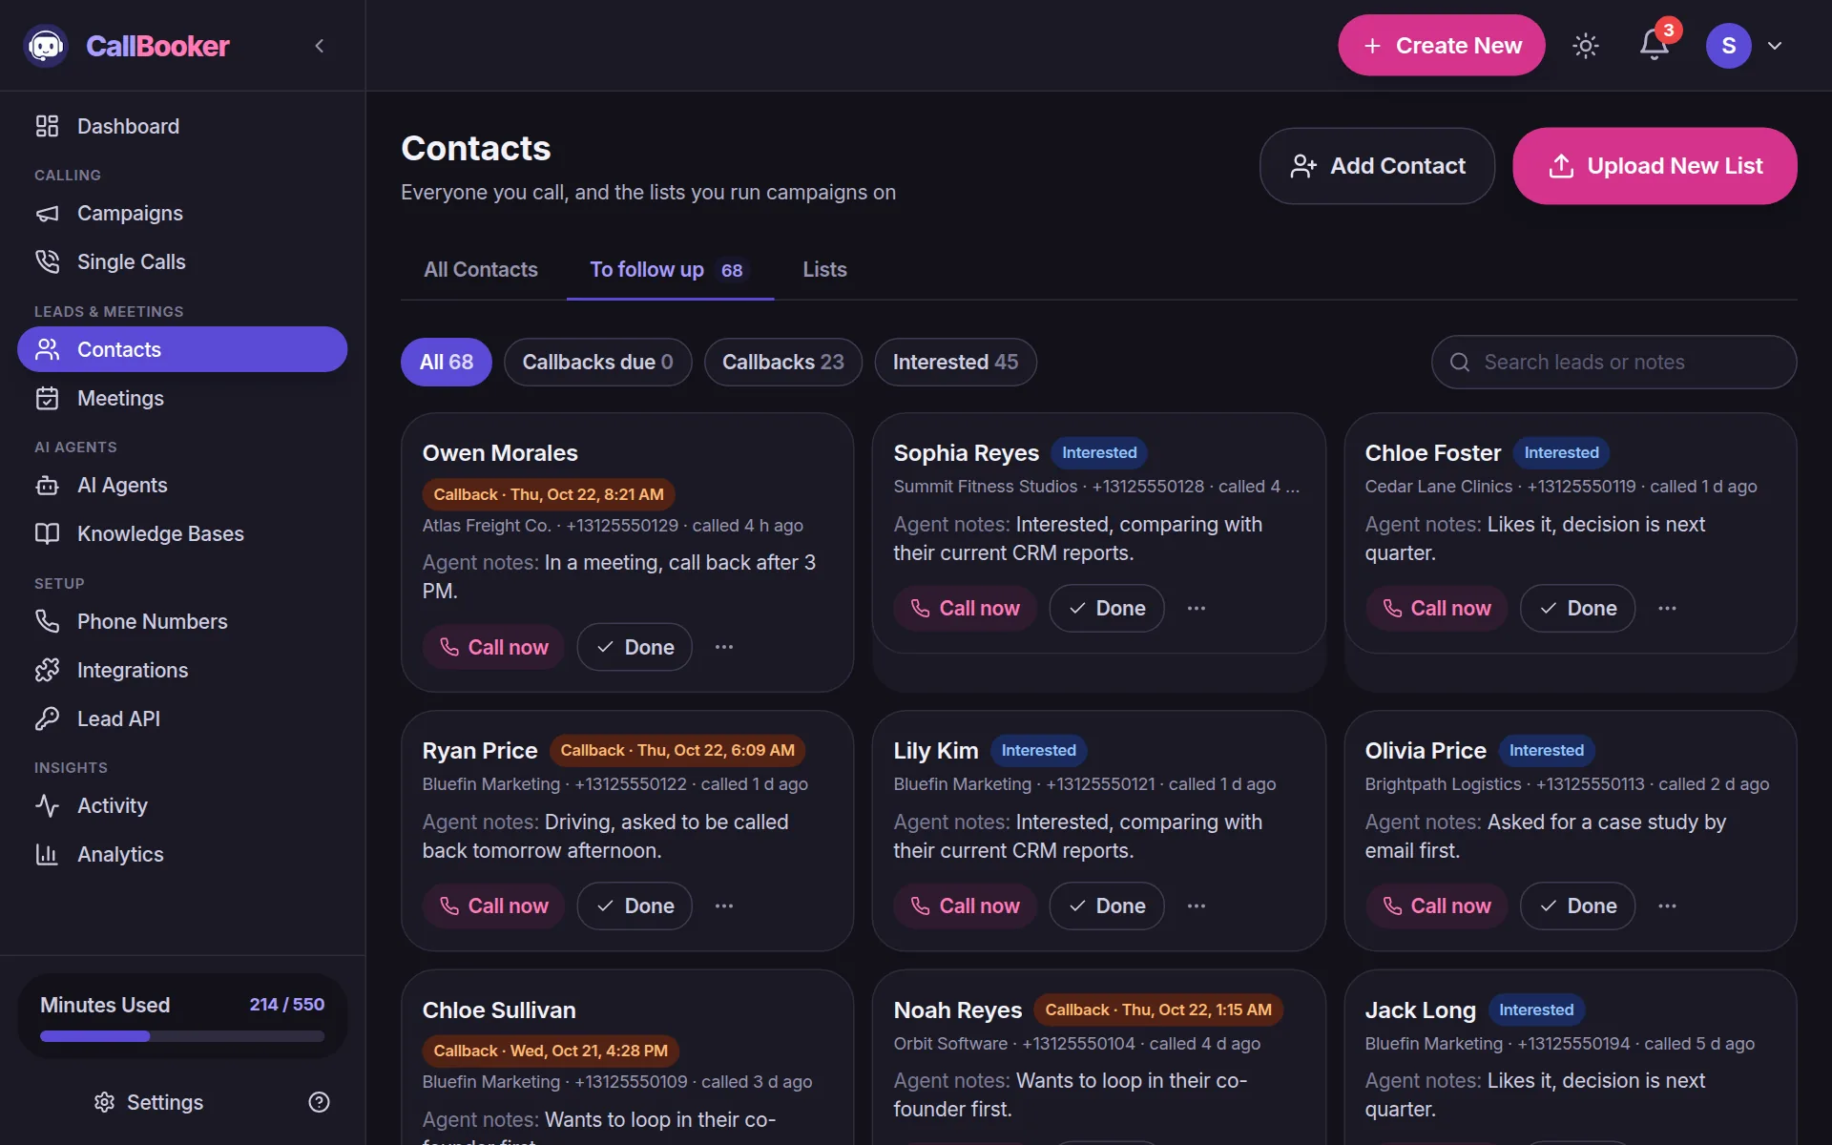This screenshot has width=1832, height=1145.
Task: Filter by Callbacks 23 chip
Action: click(x=782, y=362)
